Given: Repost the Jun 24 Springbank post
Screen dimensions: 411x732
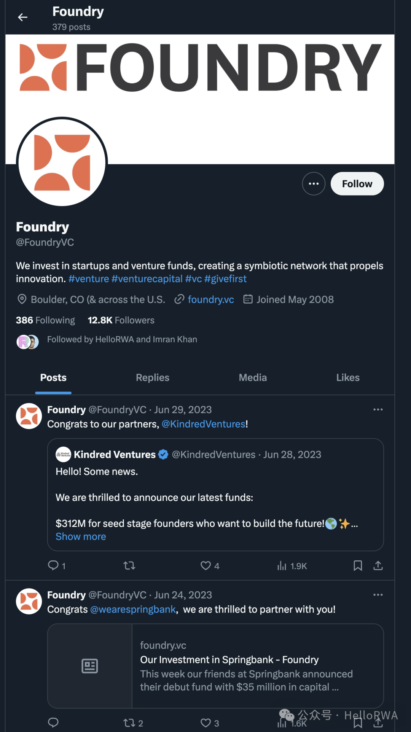Looking at the screenshot, I should tap(129, 723).
